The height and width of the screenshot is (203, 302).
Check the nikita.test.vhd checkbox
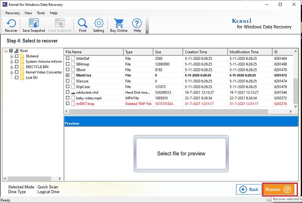68,92
